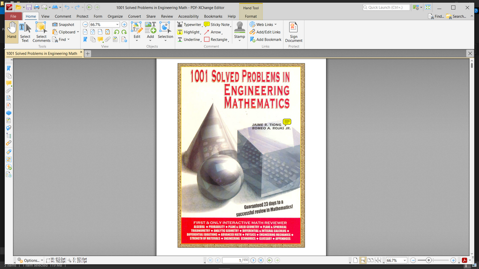Click the Find... button at top right

pos(436,16)
